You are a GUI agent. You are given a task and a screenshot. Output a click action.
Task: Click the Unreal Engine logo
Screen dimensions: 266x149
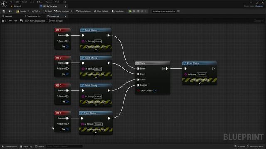(4, 4)
